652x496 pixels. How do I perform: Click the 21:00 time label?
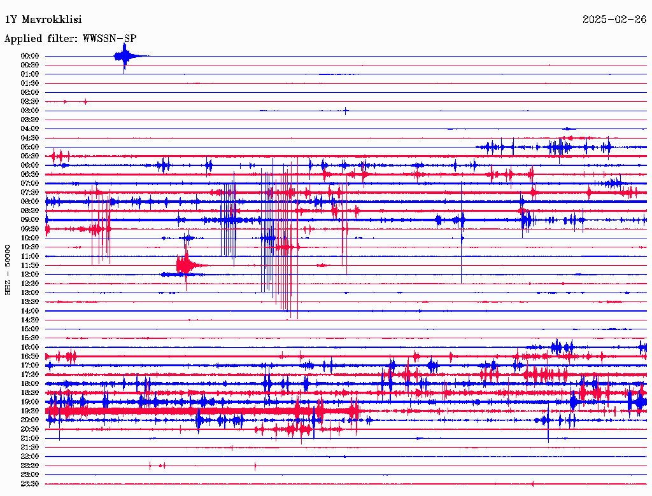tap(30, 438)
